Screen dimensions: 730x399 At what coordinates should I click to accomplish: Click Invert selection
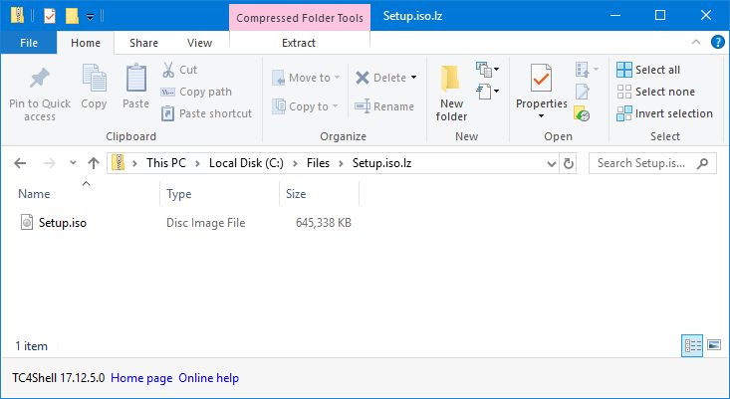click(664, 113)
